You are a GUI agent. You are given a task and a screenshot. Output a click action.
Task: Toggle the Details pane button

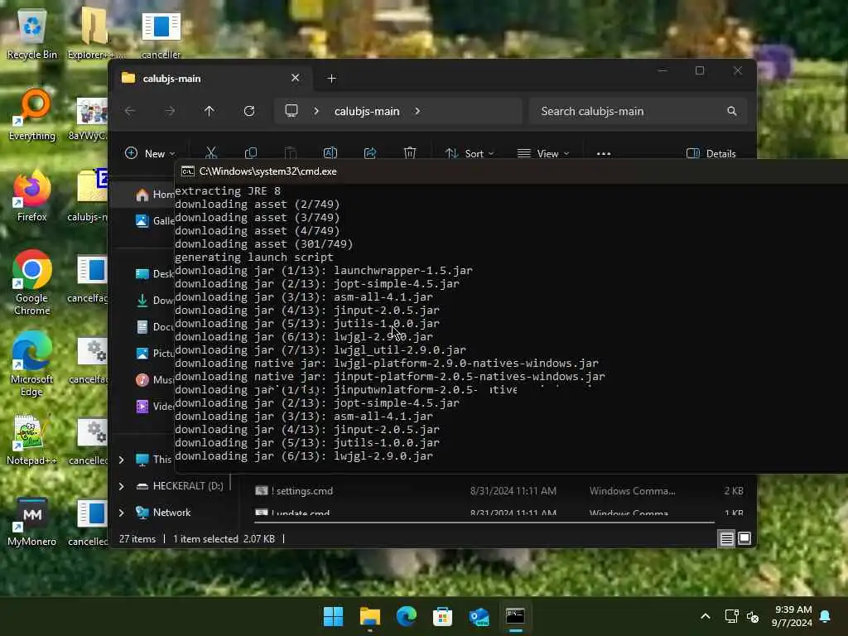711,153
